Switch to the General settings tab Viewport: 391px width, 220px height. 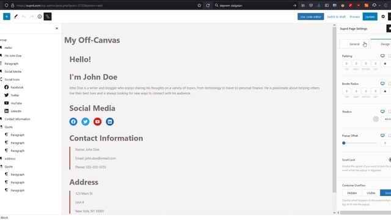coord(354,44)
